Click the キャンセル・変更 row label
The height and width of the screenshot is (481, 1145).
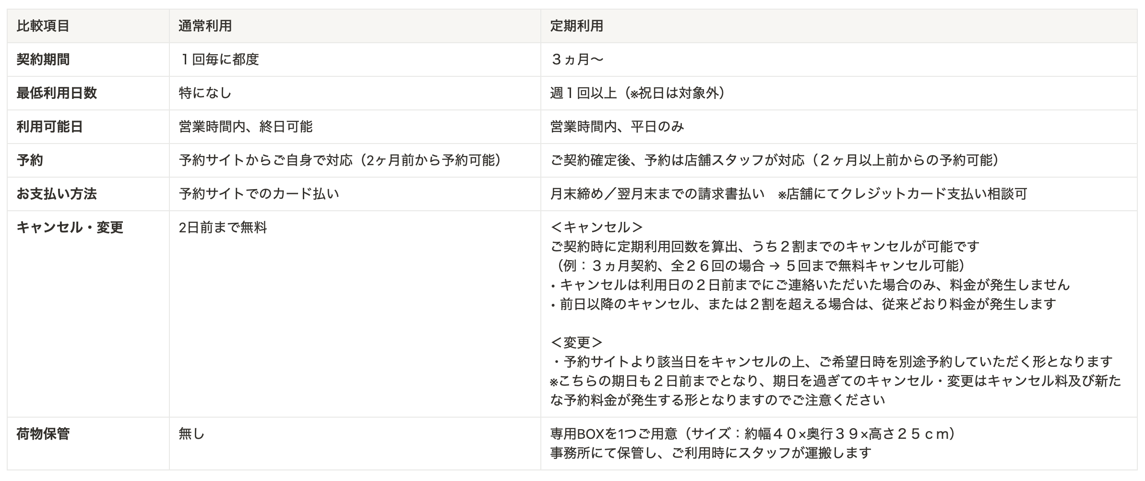[x=70, y=228]
